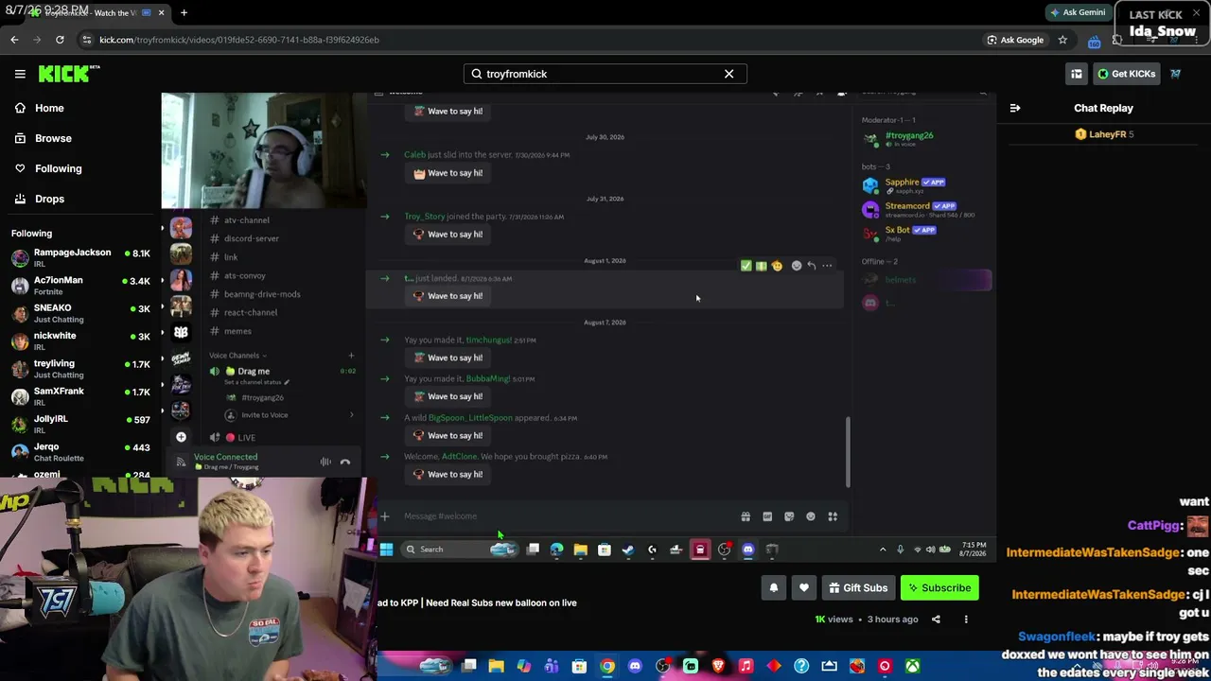Reply to the hovered Discord message

point(811,266)
